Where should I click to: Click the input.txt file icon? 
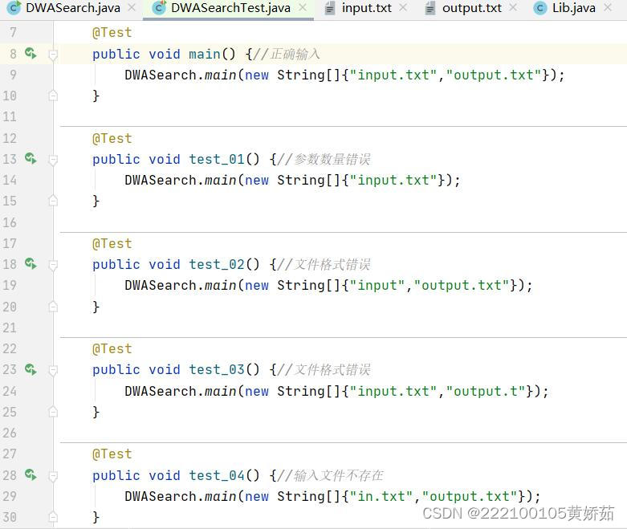pyautogui.click(x=329, y=8)
